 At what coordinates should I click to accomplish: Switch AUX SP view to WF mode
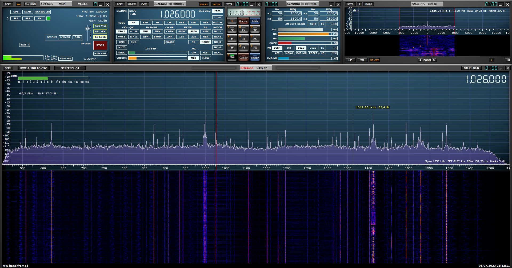(x=362, y=60)
